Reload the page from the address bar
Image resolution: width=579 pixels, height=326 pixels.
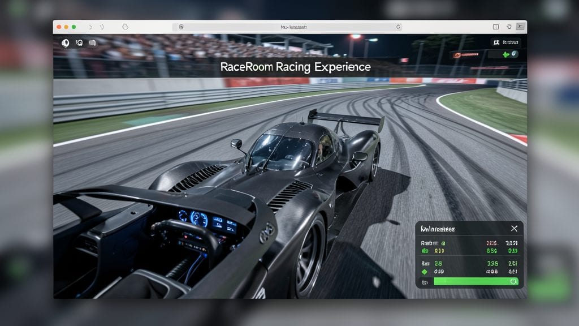click(398, 27)
